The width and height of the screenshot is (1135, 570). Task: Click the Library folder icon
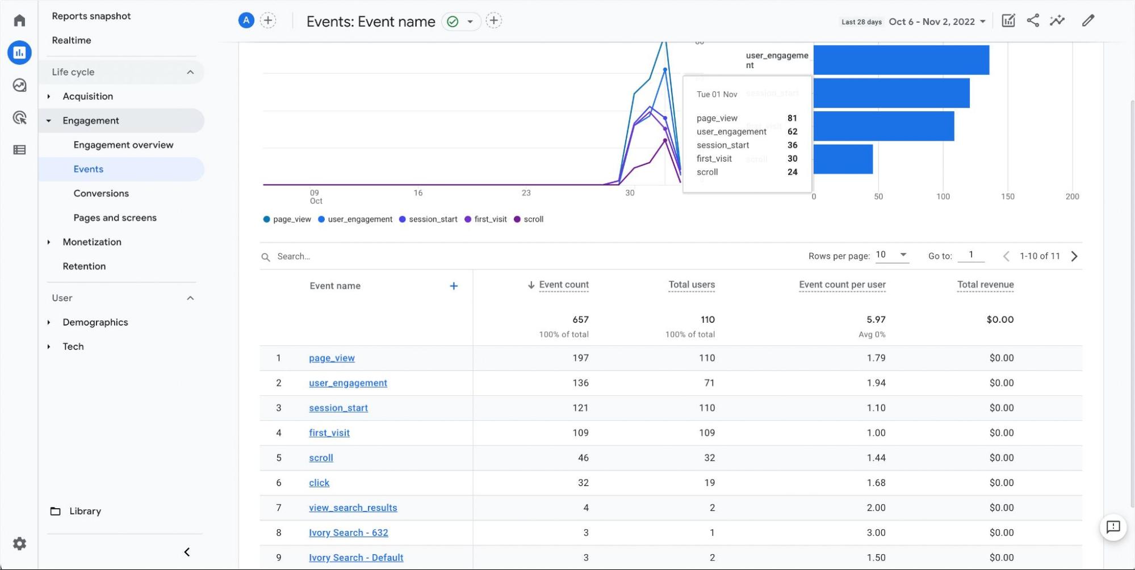(x=55, y=511)
